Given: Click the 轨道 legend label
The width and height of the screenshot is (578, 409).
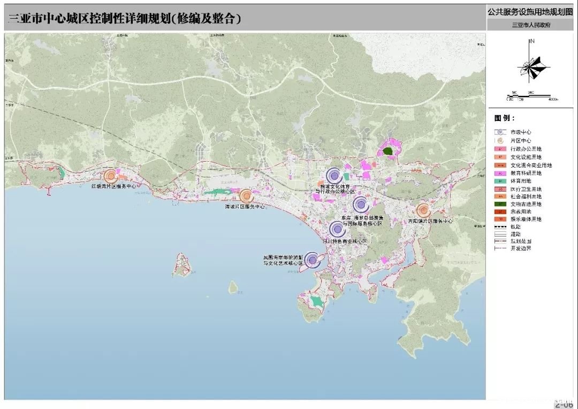Looking at the screenshot, I should coord(516,227).
